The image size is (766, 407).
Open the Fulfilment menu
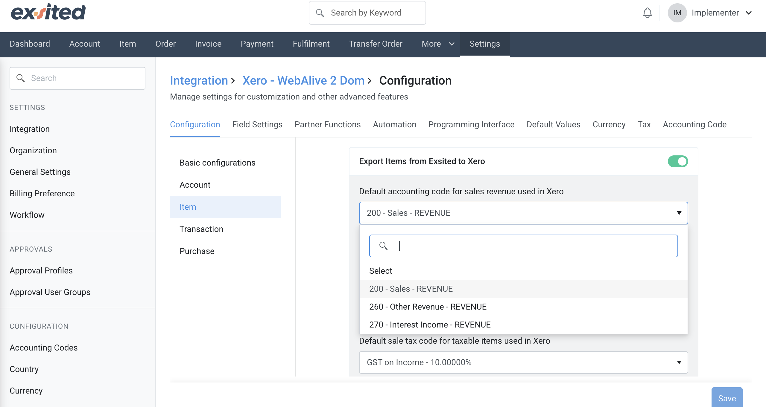coord(311,44)
